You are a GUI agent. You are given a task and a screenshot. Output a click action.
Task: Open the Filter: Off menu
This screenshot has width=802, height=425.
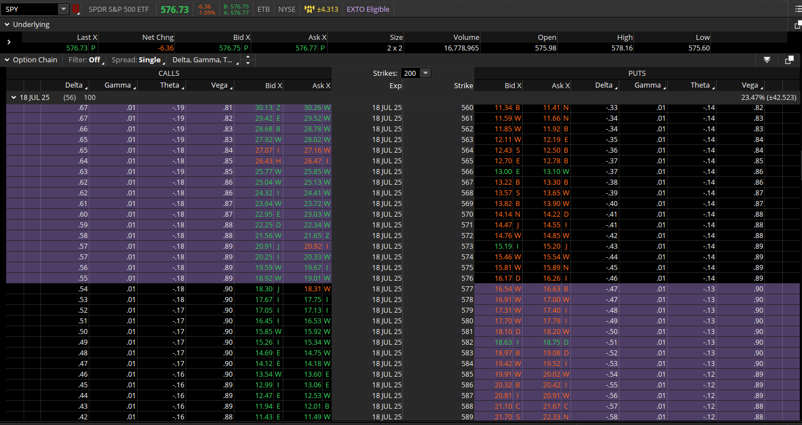(x=85, y=60)
